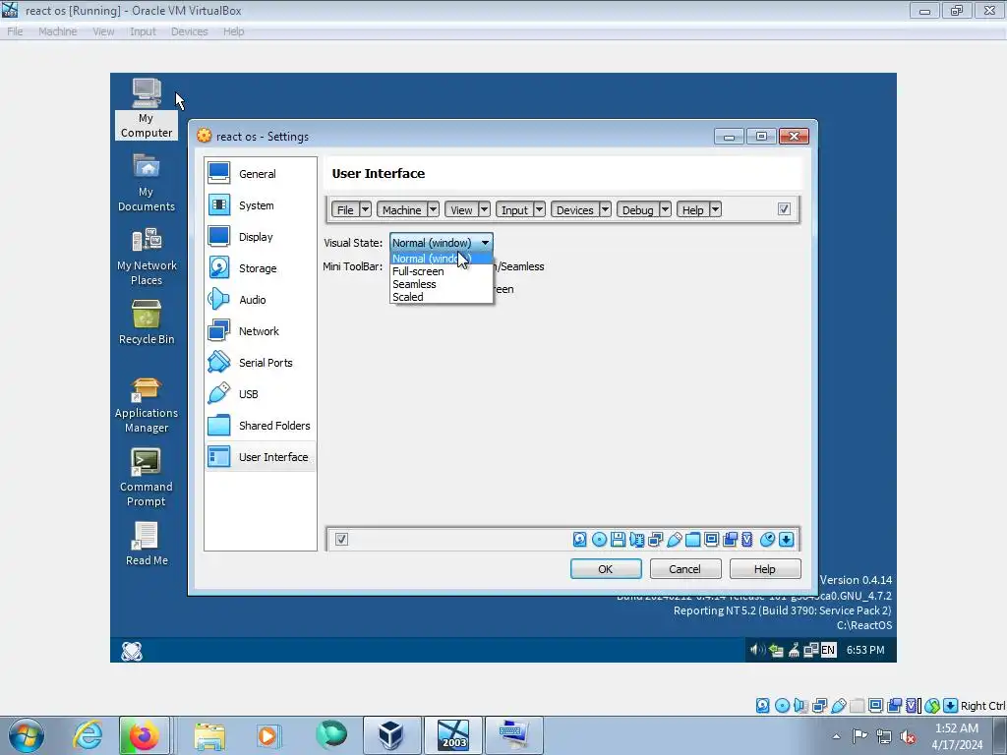The width and height of the screenshot is (1007, 755).
Task: Toggle the Input menu button in menu editor
Action: pos(514,210)
